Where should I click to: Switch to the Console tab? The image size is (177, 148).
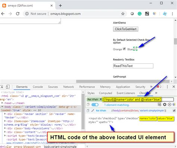coord(38,87)
